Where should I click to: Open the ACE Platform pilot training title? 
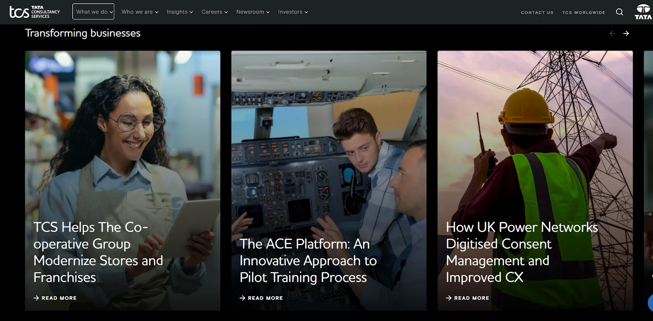[308, 261]
